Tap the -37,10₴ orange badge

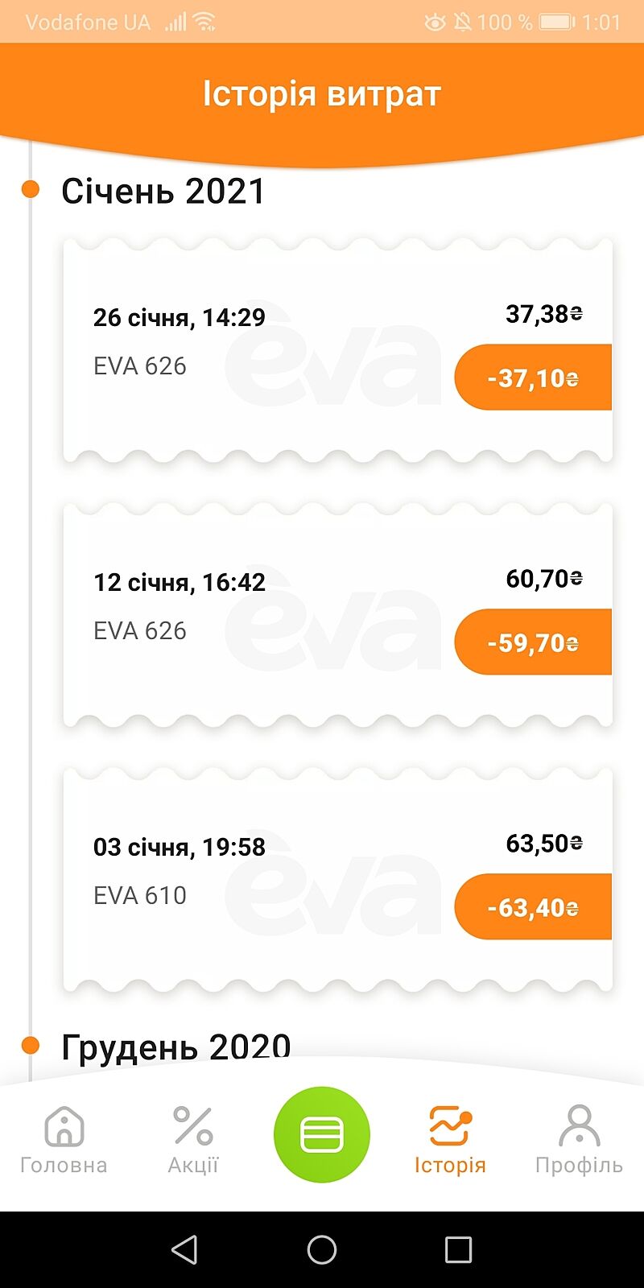point(533,378)
